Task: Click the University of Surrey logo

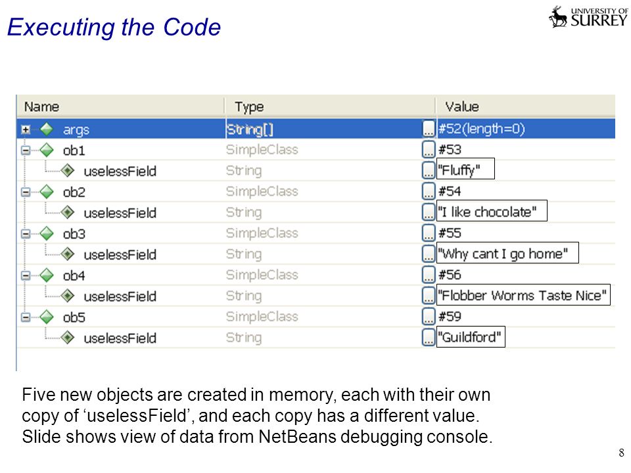Action: coord(588,17)
